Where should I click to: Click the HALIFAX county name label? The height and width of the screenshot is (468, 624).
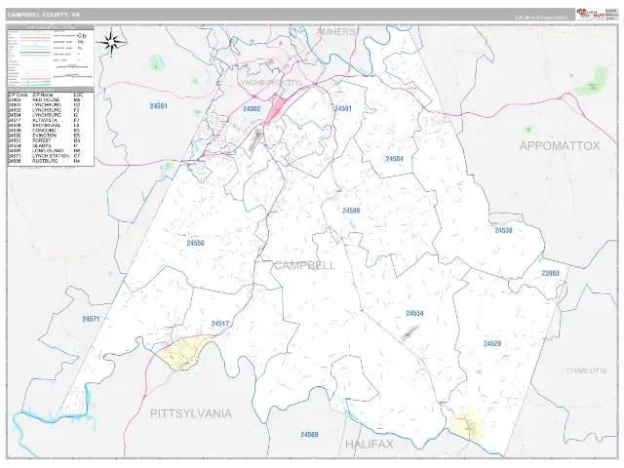pos(369,445)
